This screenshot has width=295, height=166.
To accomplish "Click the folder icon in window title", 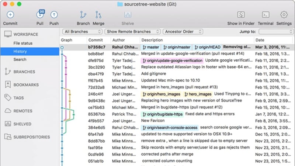I will point(120,4).
